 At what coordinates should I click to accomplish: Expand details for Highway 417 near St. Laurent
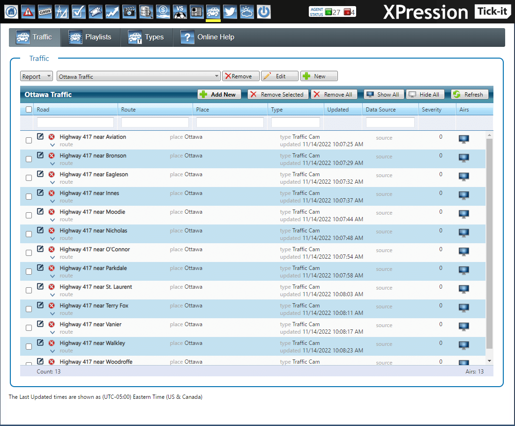[52, 295]
